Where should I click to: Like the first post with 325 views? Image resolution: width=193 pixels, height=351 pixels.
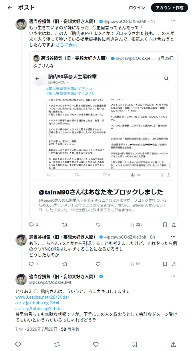[x=98, y=225]
